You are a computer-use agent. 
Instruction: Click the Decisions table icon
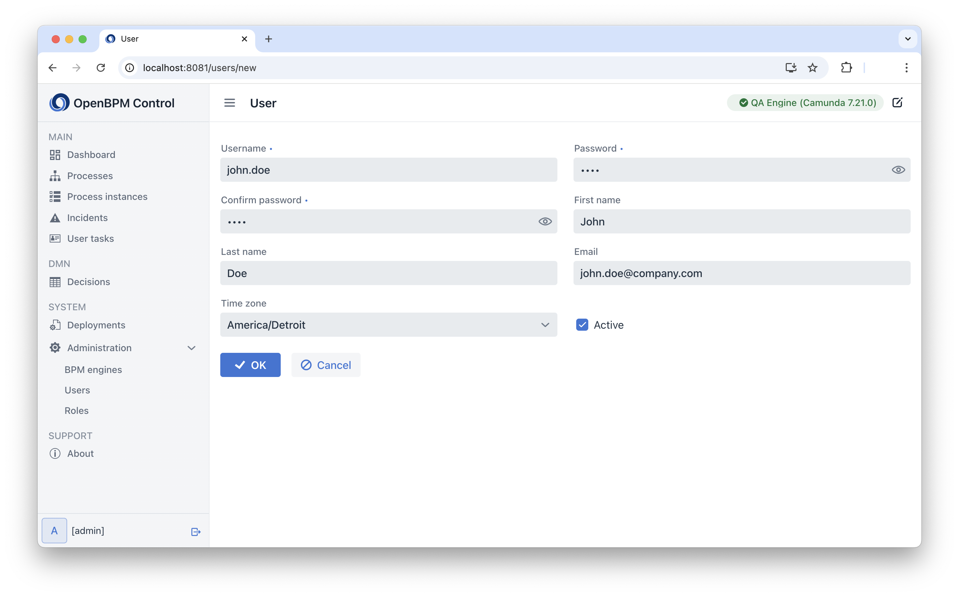(x=55, y=282)
